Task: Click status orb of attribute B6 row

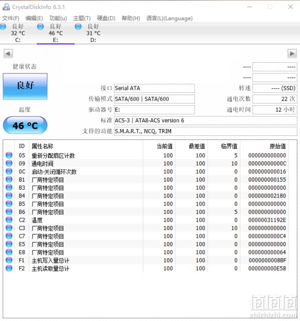Action: [9, 212]
